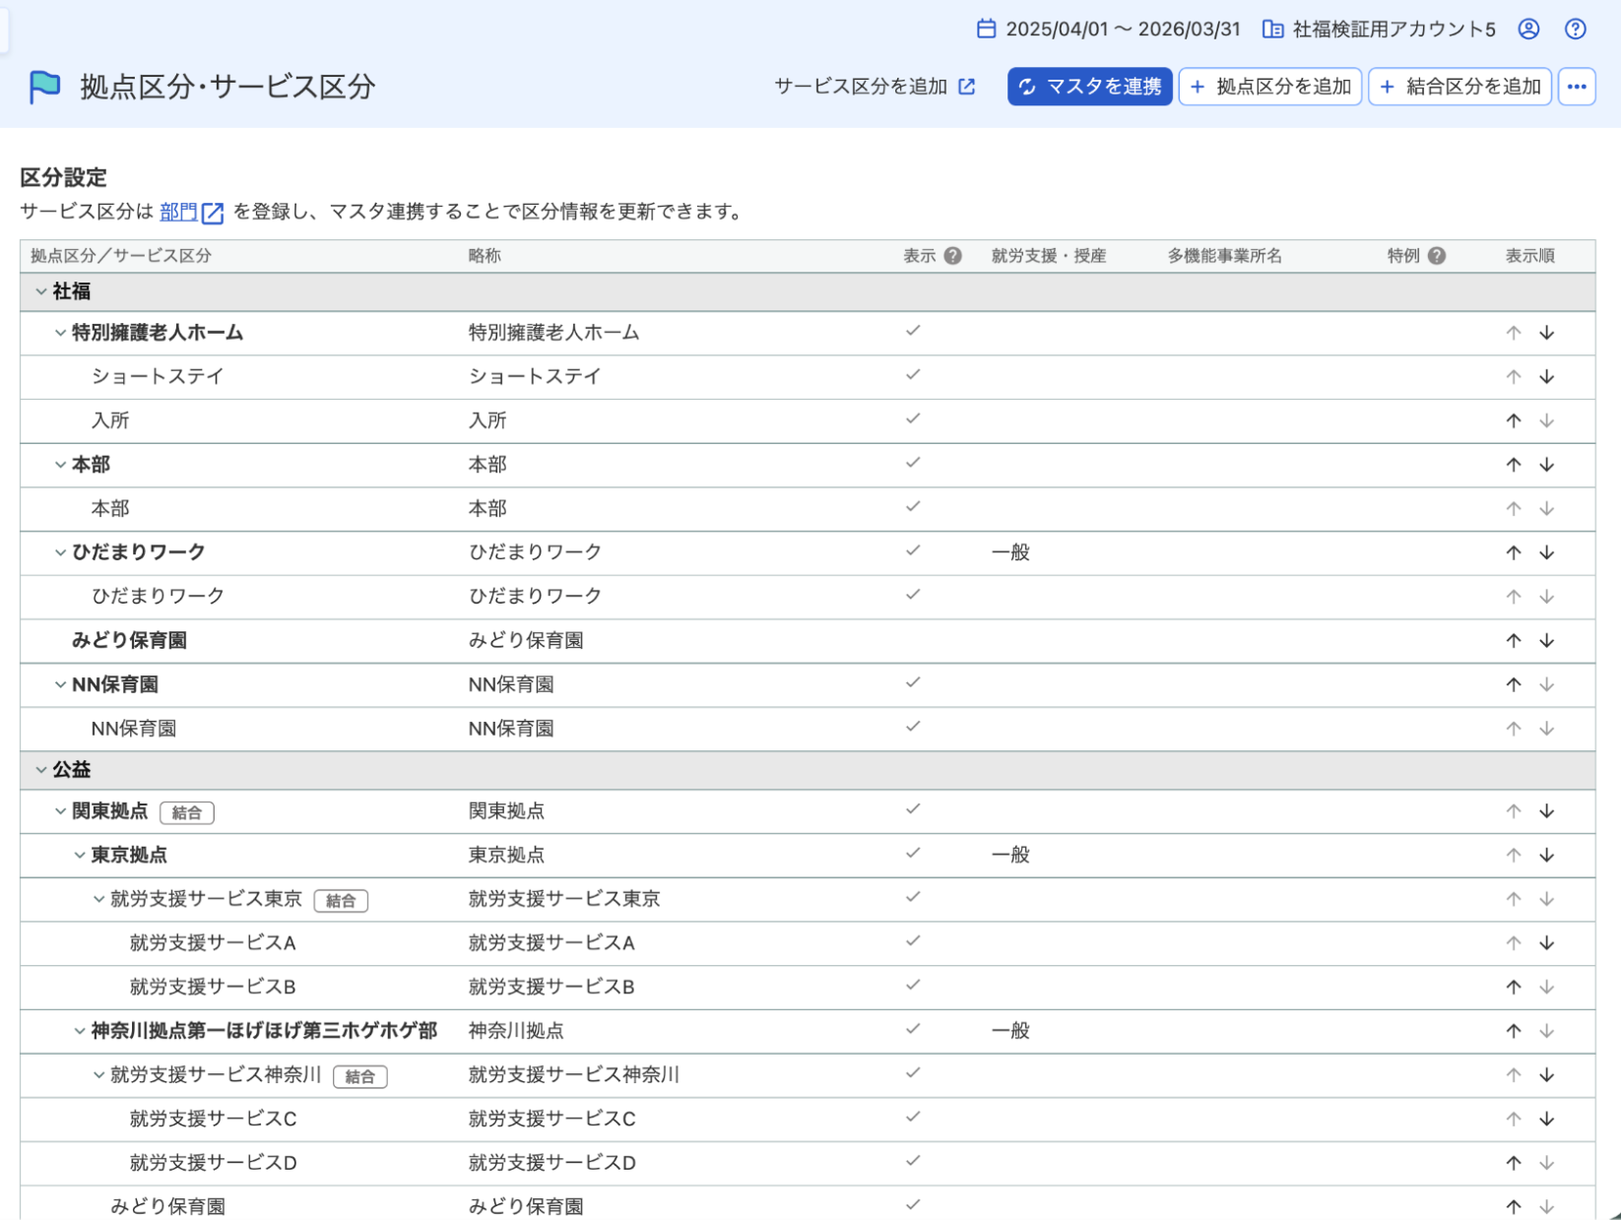Click the fiscal period calendar icon
Viewport: 1621px width, 1220px height.
[986, 29]
